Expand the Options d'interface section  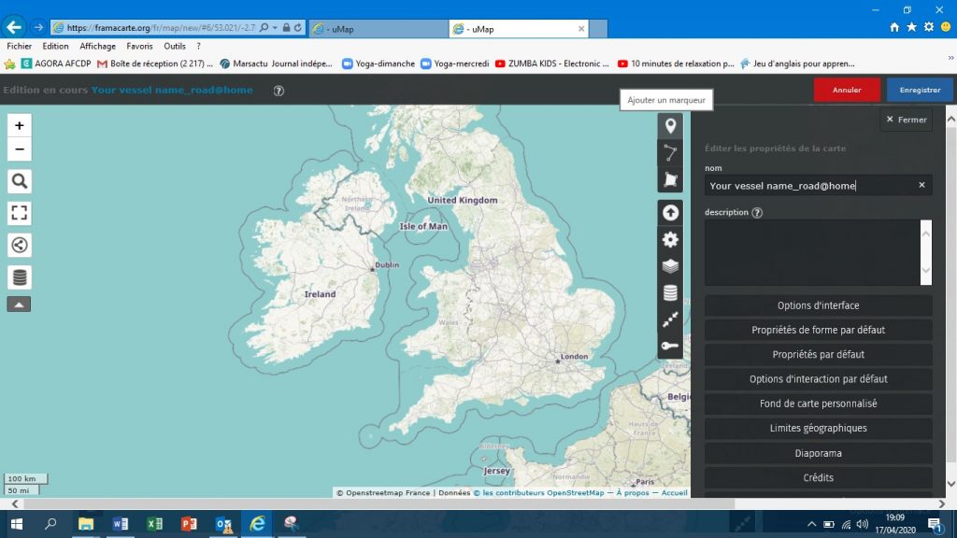click(818, 305)
